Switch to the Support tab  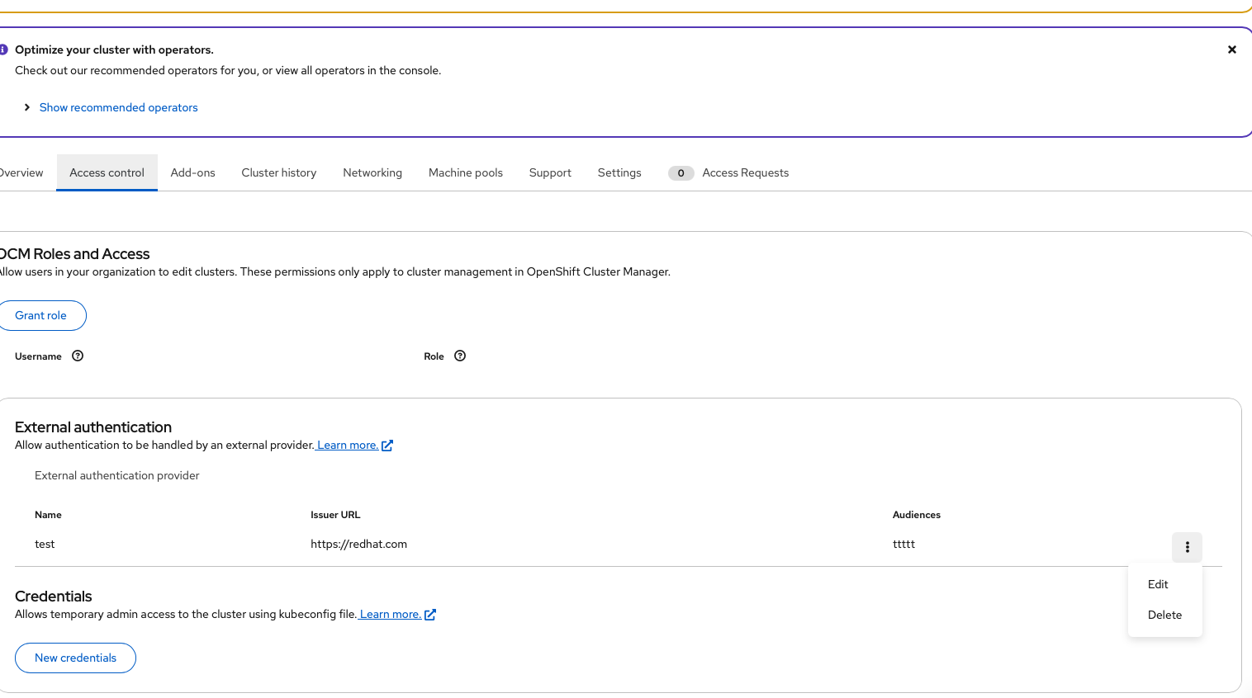(550, 172)
